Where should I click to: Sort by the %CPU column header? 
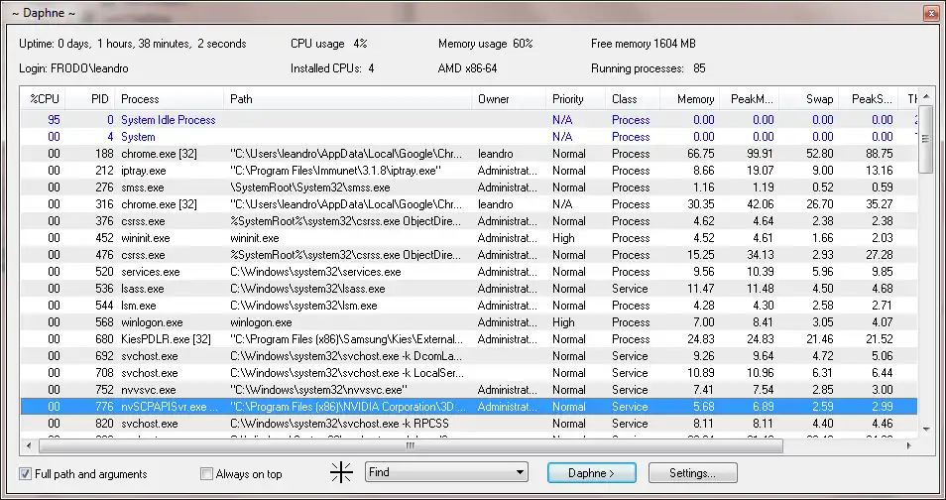point(44,99)
